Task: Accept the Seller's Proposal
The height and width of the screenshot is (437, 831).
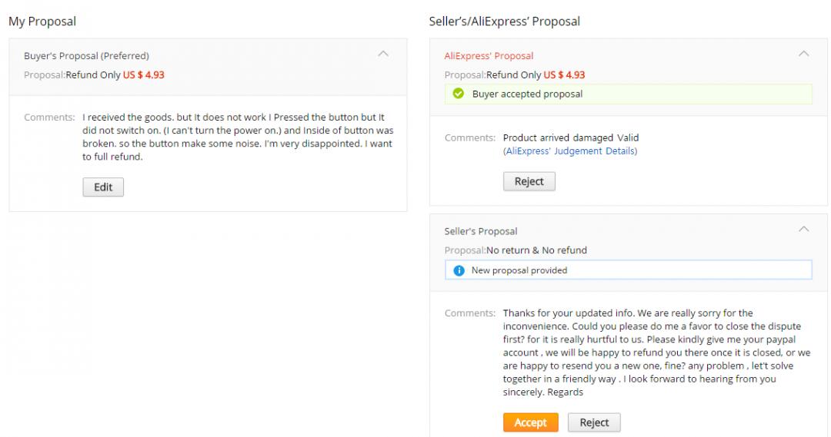Action: click(530, 422)
